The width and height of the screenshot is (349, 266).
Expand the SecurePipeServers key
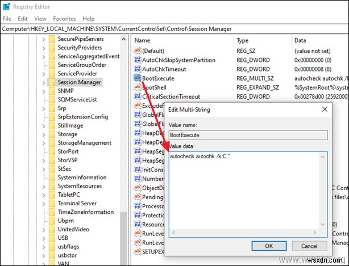coord(44,40)
